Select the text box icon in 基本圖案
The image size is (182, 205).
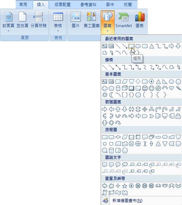104,82
